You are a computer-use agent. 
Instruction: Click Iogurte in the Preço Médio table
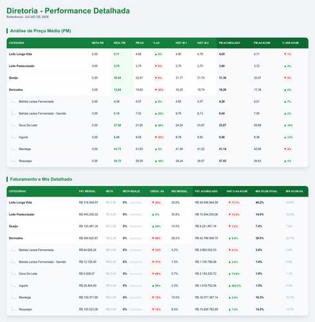(x=23, y=137)
